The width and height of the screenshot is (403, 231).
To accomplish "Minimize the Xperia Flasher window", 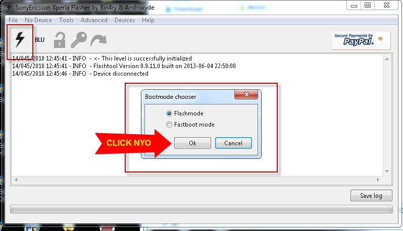I will pos(354,6).
